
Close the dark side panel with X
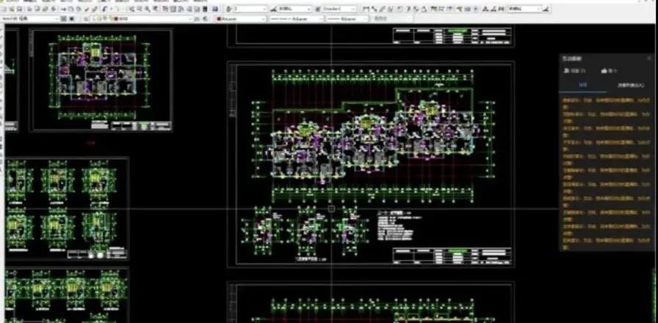click(x=649, y=59)
